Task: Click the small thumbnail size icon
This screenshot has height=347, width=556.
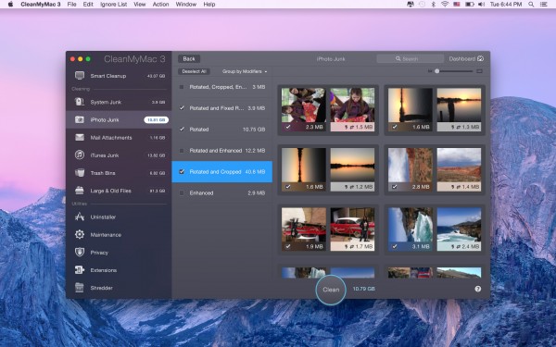Action: 430,71
